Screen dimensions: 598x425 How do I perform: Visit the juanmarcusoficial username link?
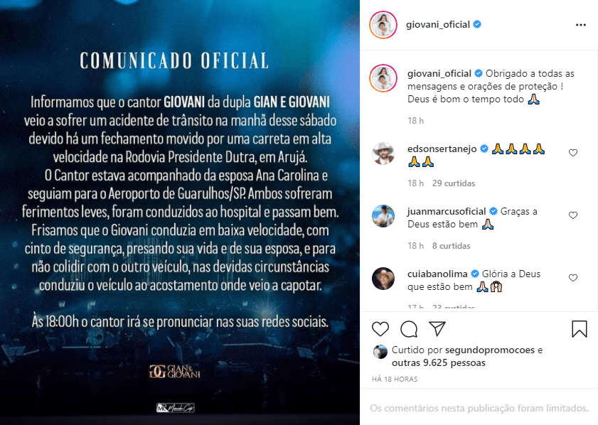tap(447, 211)
